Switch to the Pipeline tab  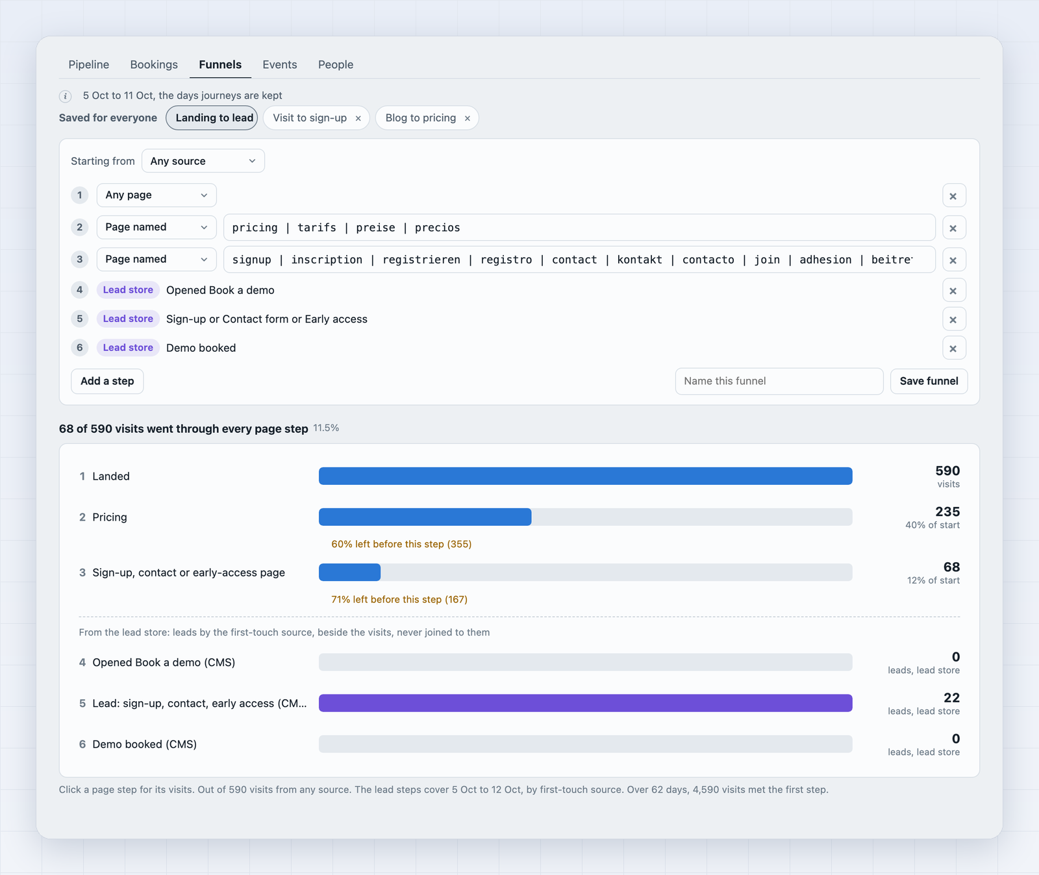pyautogui.click(x=89, y=64)
